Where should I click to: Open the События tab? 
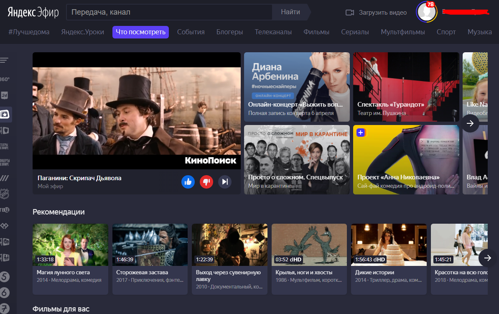(x=191, y=32)
